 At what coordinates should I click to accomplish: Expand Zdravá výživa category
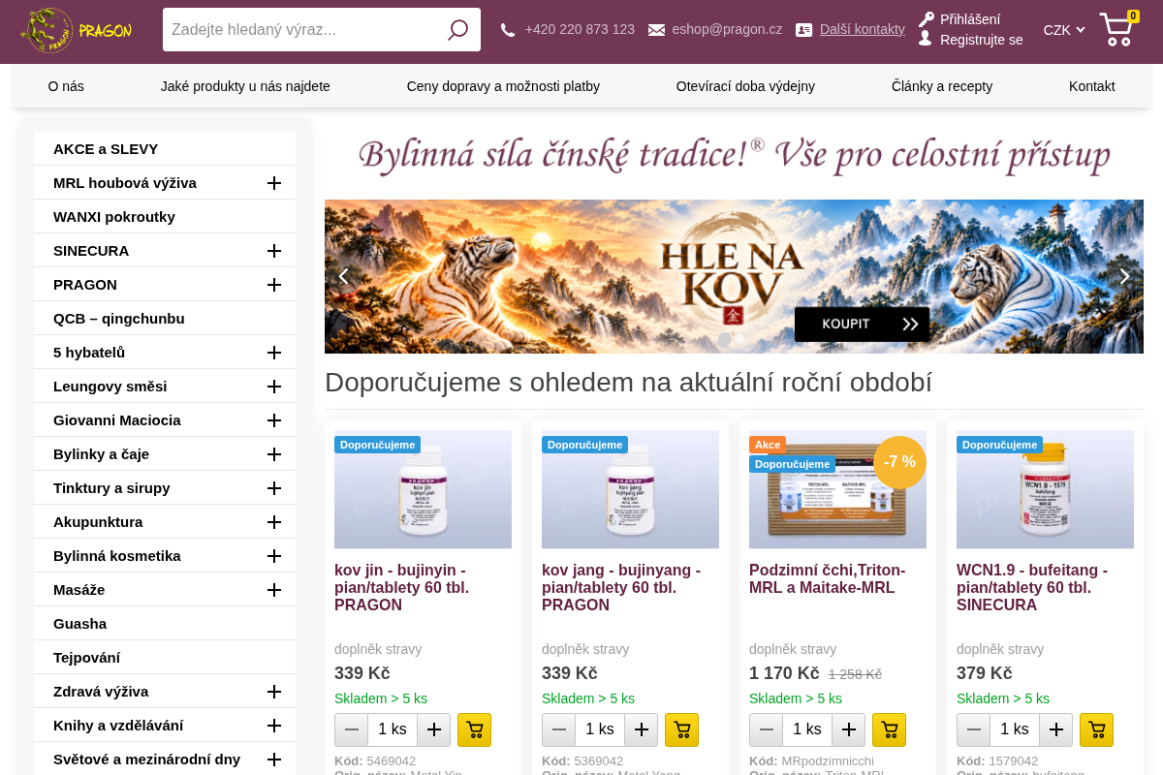(274, 692)
